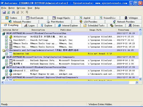Click the Find binoculars icon
Image resolution: width=143 pixels, height=107 pixels.
tap(13, 12)
